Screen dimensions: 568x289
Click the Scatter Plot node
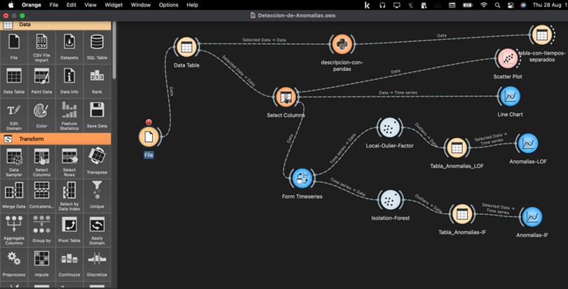(x=506, y=59)
